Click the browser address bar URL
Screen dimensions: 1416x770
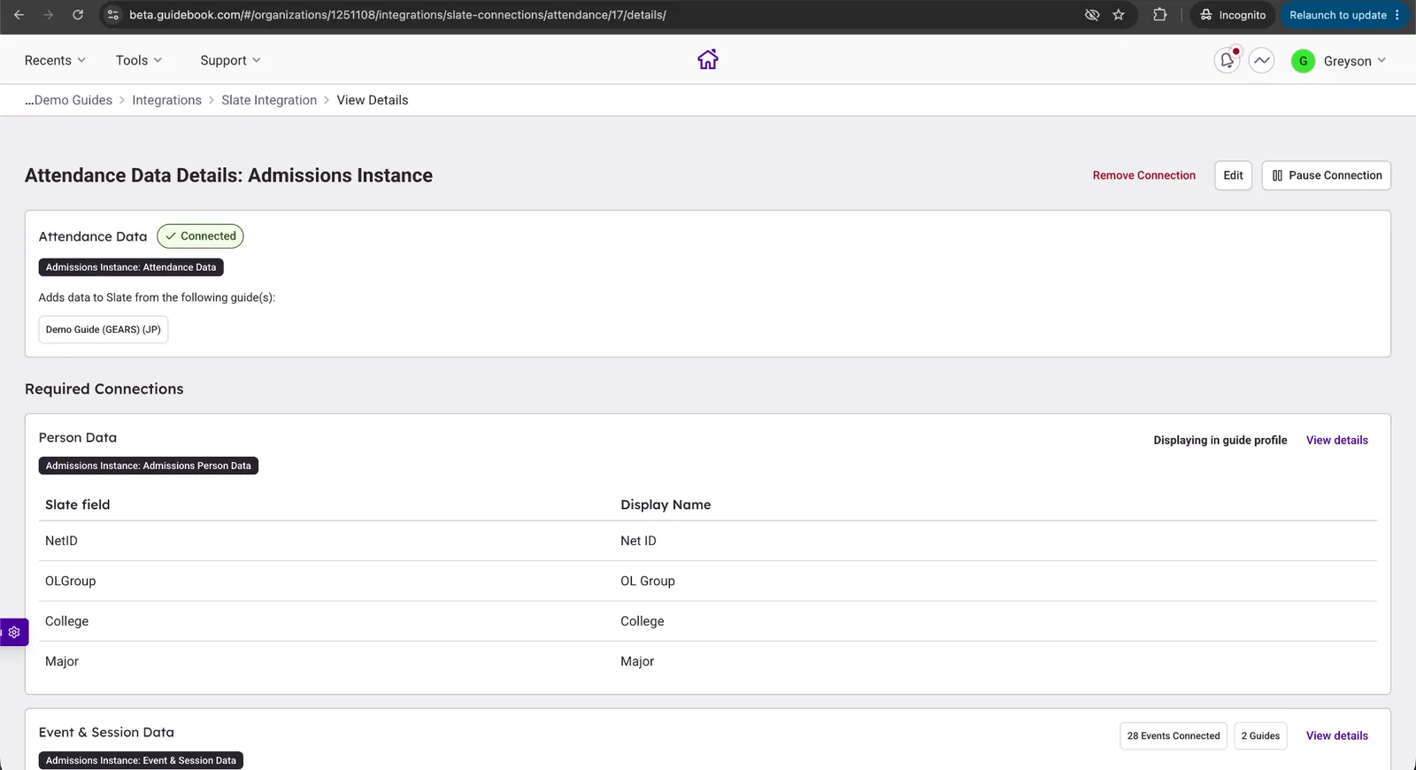[x=397, y=15]
